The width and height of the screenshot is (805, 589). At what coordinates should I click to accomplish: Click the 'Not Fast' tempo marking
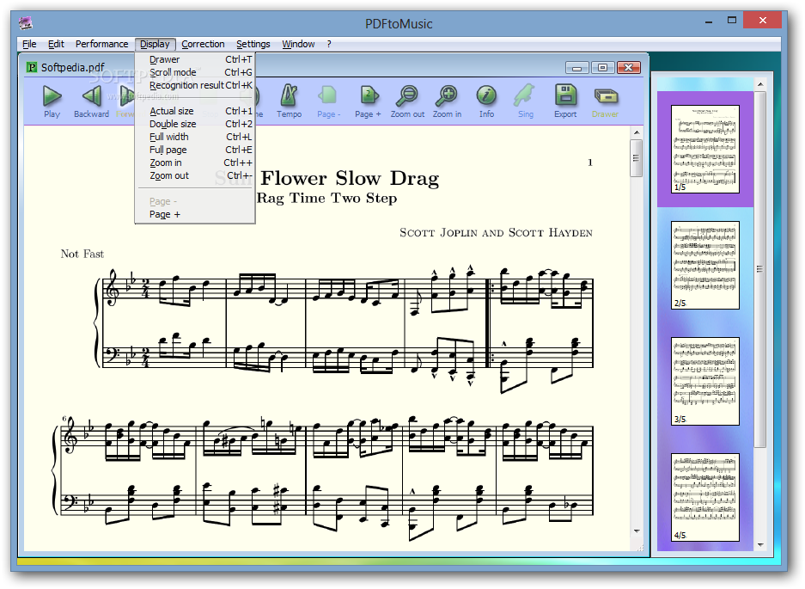pos(82,254)
